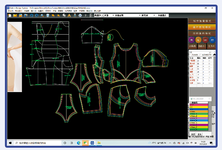
Task: Toggle the New_7 layer visibility row
Action: pyautogui.click(x=199, y=127)
